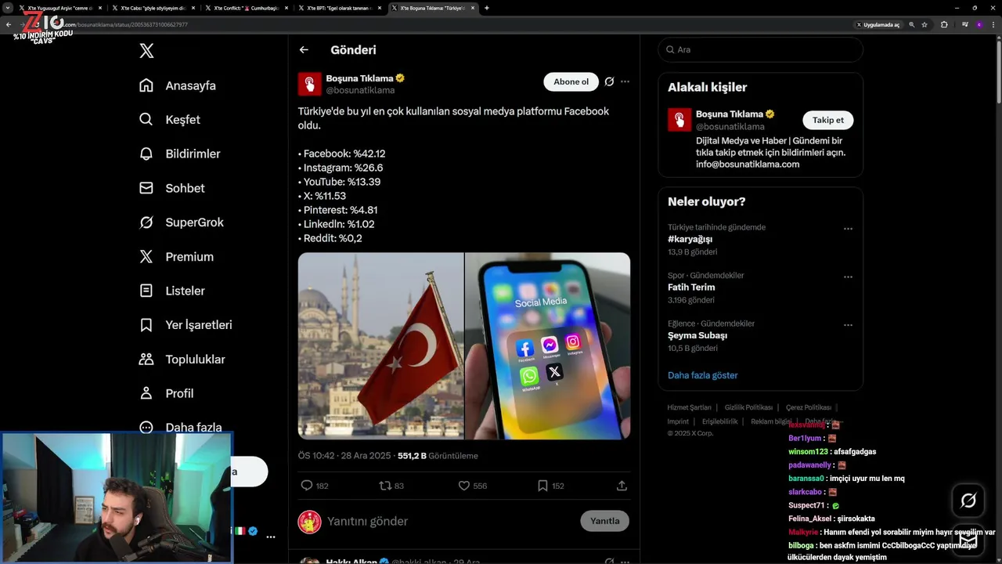Click the X logo in sidebar
Image resolution: width=1002 pixels, height=564 pixels.
146,51
